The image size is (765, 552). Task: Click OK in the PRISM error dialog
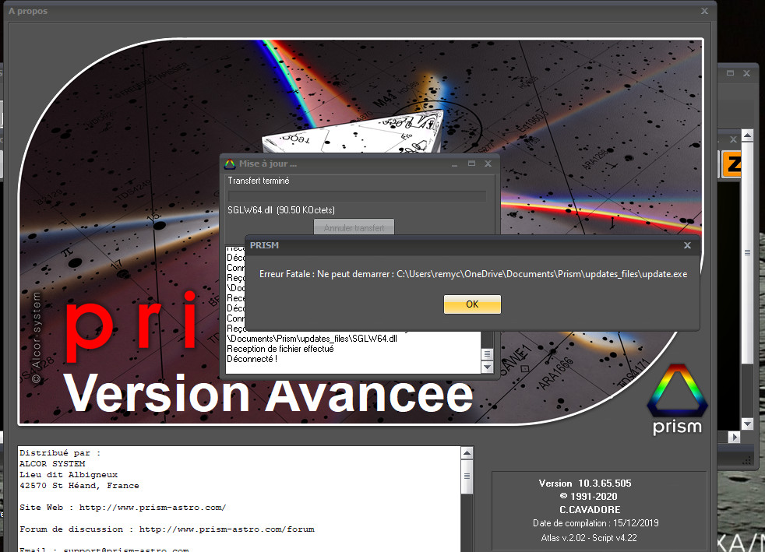pos(471,304)
